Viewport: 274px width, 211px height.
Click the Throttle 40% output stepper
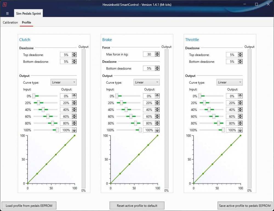[240, 109]
